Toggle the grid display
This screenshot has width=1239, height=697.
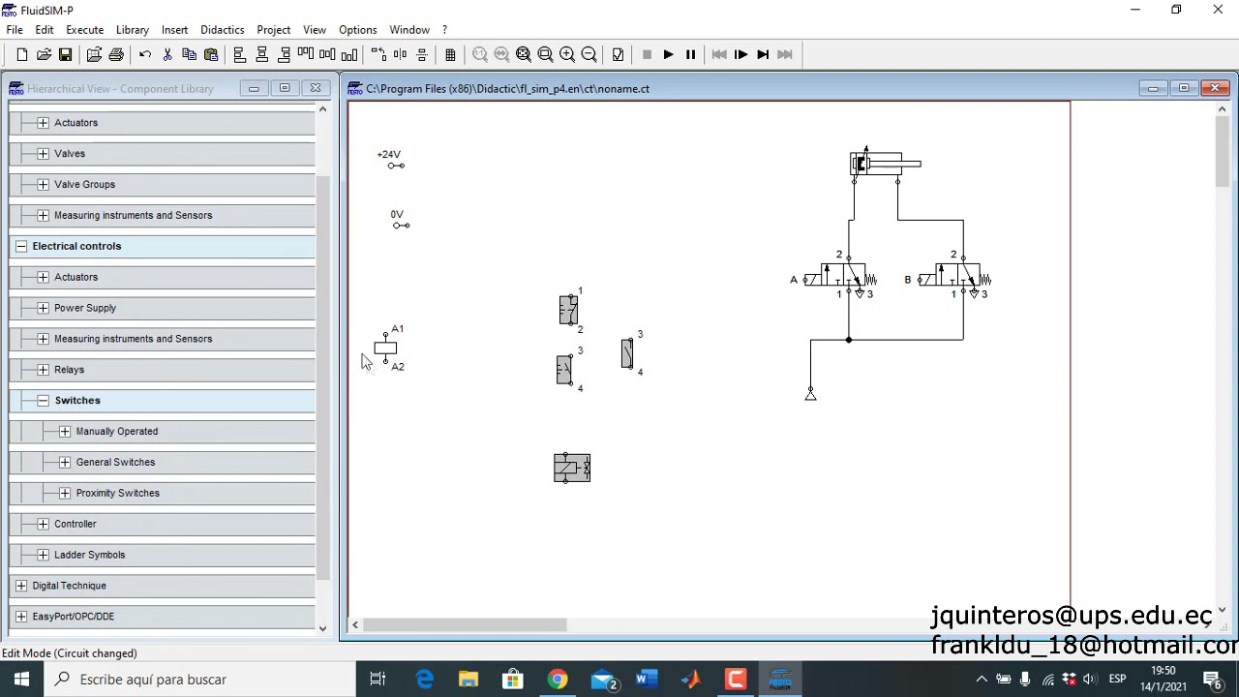click(450, 55)
